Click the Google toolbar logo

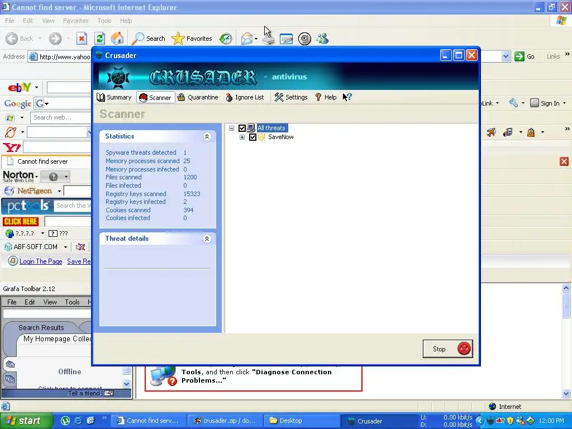(x=17, y=103)
